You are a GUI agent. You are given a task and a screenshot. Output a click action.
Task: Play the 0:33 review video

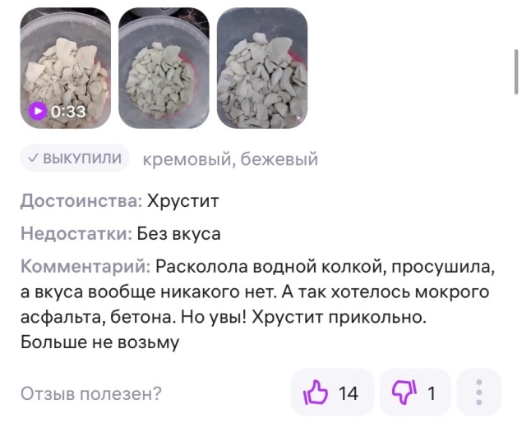pyautogui.click(x=66, y=68)
